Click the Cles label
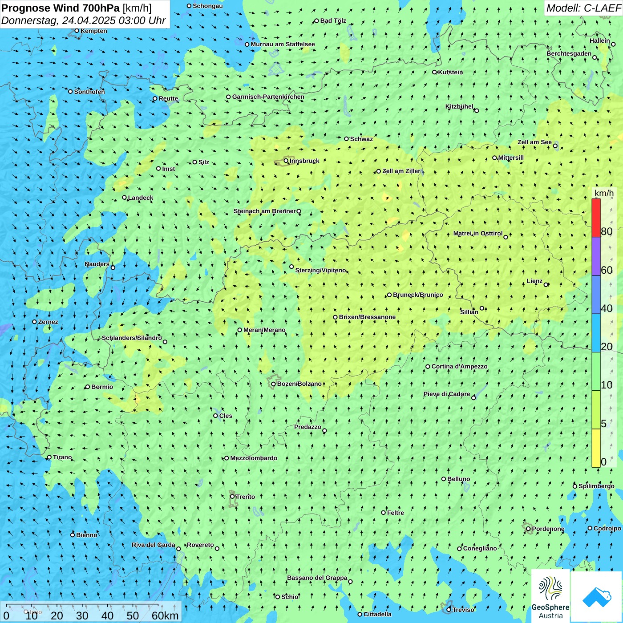The height and width of the screenshot is (623, 623). point(226,416)
